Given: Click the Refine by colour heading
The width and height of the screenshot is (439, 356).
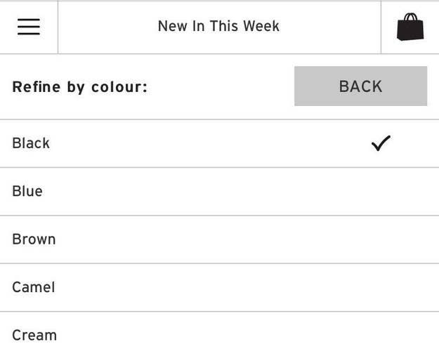Looking at the screenshot, I should (x=80, y=87).
